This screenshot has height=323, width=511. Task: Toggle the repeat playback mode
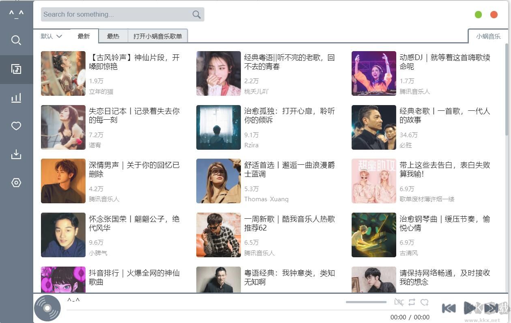[x=412, y=302]
